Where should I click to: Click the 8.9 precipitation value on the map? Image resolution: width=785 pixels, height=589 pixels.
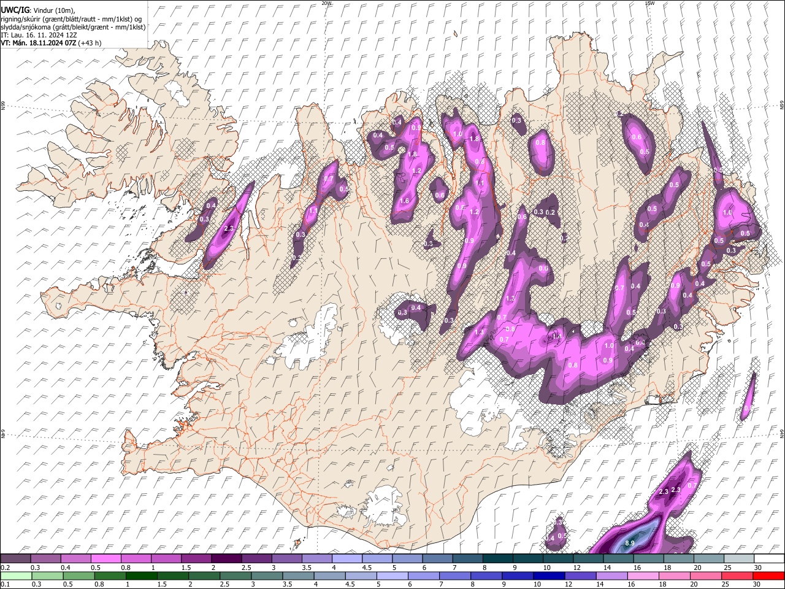coord(629,544)
